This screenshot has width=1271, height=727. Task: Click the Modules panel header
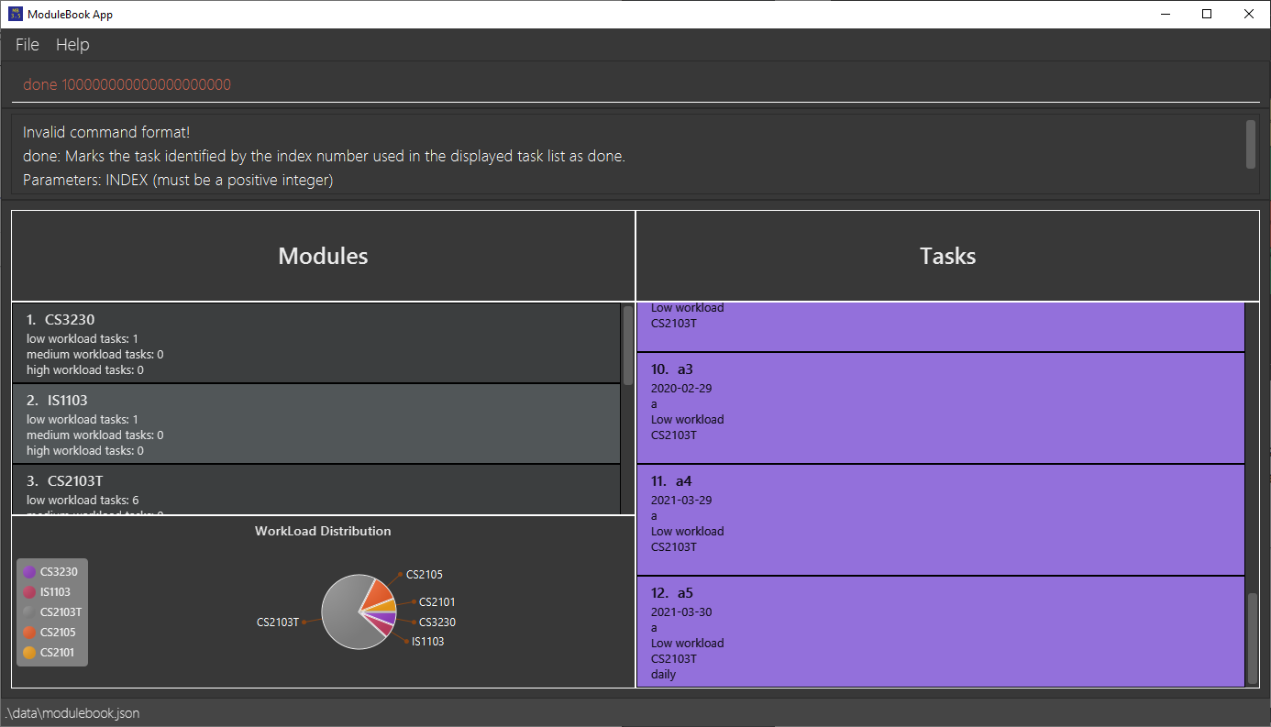323,256
